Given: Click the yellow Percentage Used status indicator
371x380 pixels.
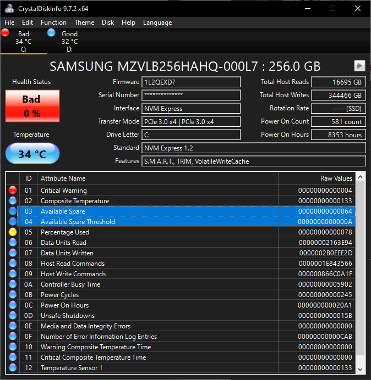Looking at the screenshot, I should click(13, 232).
